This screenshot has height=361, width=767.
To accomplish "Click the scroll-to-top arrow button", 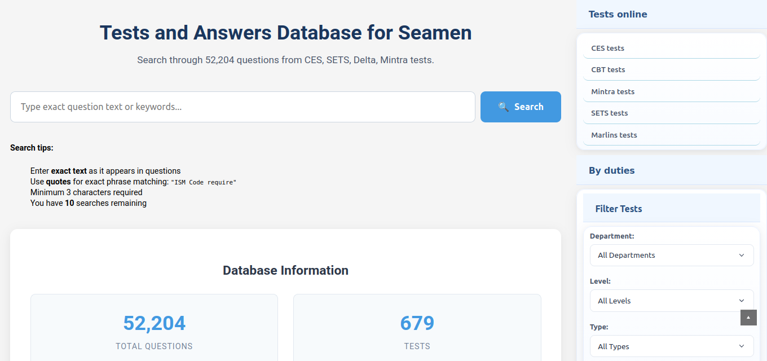I will pos(748,318).
